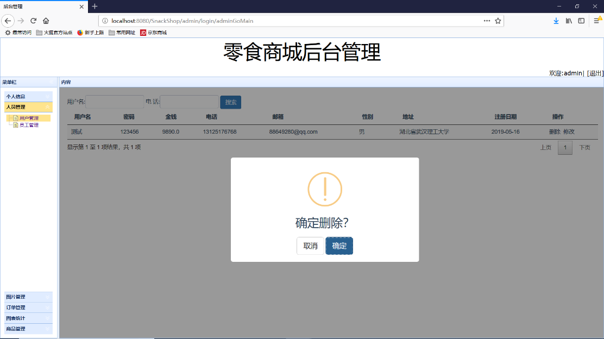Toggle the browser sidebar icon
Viewport: 604px width, 339px height.
click(x=581, y=21)
